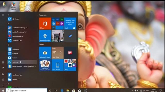Expand the COWON Media Center - jetAudio folder
Screen dimensions: 165x92
pos(22,66)
